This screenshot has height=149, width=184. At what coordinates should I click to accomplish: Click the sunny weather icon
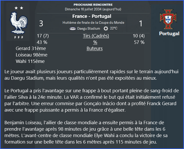[106, 28]
